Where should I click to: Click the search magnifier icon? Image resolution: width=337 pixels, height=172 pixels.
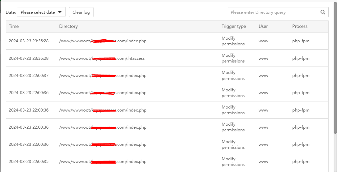tap(323, 12)
